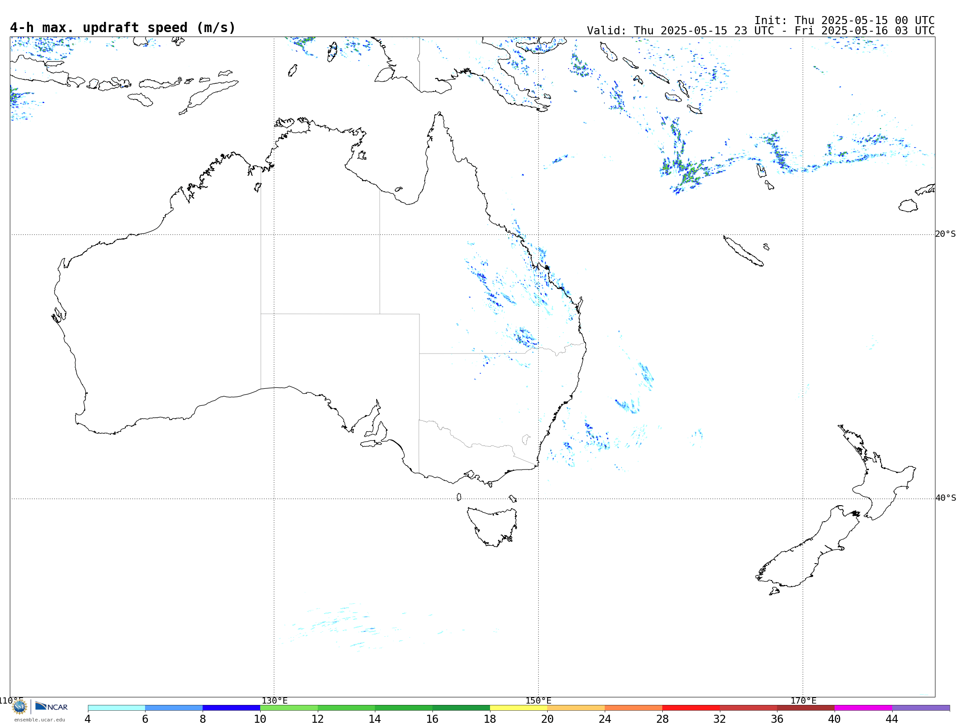Click the 150°E longitude label
This screenshot has width=964, height=725.
point(538,700)
